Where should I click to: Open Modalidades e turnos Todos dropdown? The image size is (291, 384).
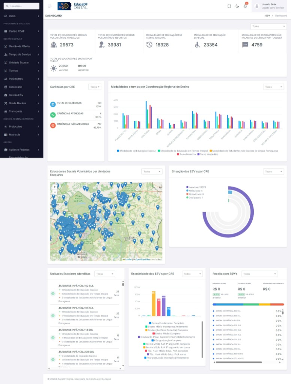(274, 87)
